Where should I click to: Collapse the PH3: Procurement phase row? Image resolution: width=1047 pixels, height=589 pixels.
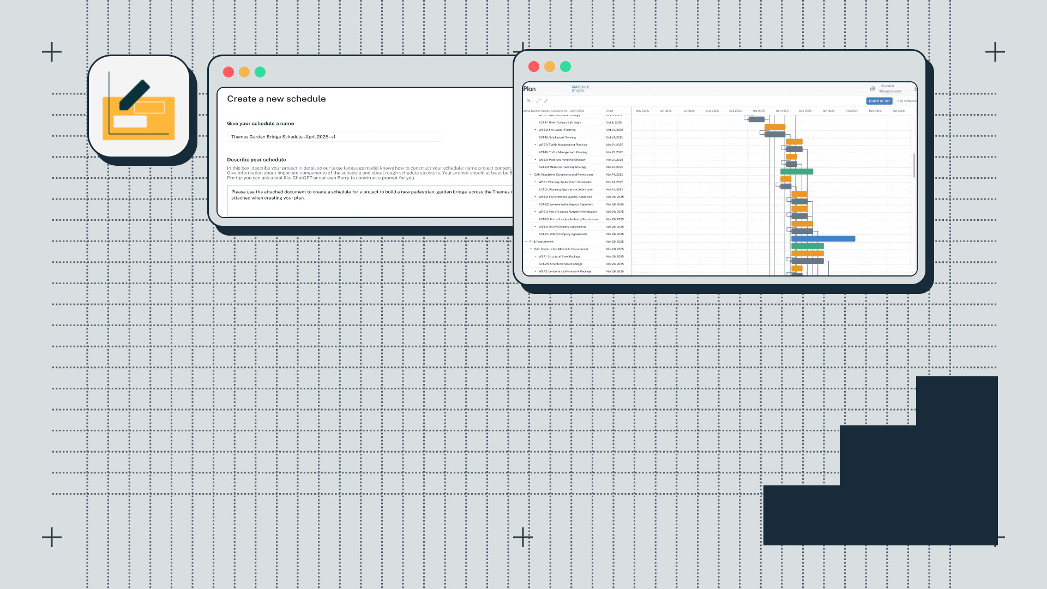coord(526,242)
